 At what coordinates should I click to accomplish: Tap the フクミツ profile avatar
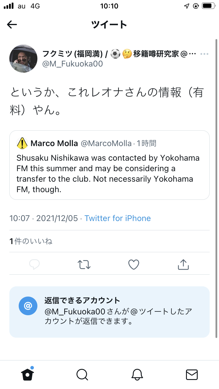pyautogui.click(x=23, y=59)
